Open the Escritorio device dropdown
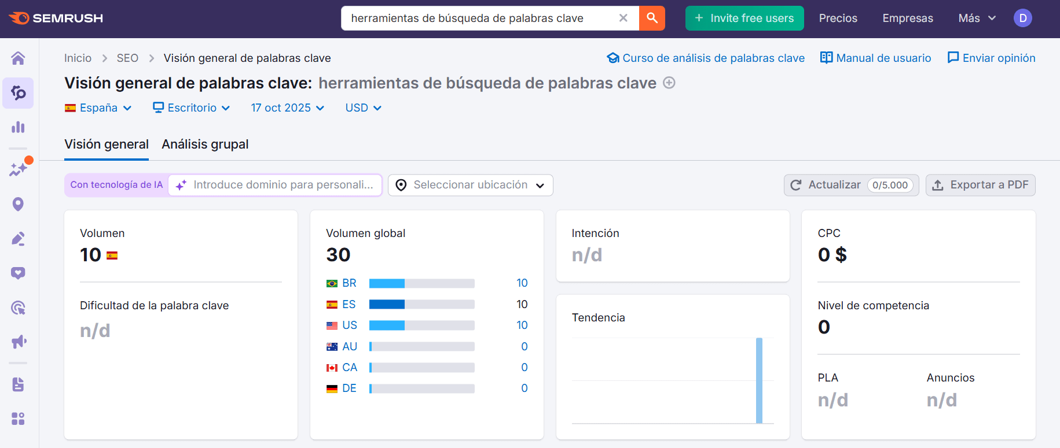 (x=192, y=108)
